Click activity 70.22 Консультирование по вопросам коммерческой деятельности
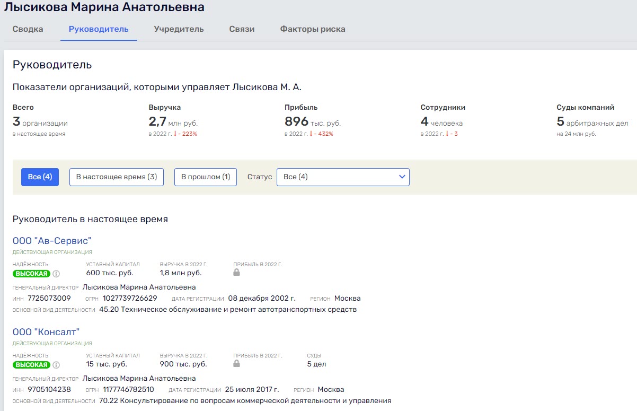Screen dimensions: 637x411 click(x=245, y=401)
